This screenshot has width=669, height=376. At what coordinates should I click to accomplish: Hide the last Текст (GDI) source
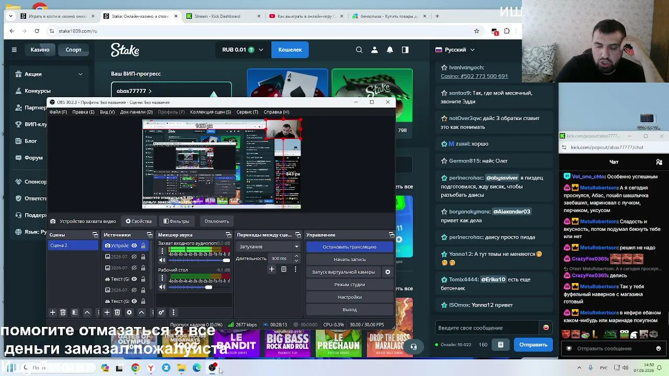click(134, 301)
